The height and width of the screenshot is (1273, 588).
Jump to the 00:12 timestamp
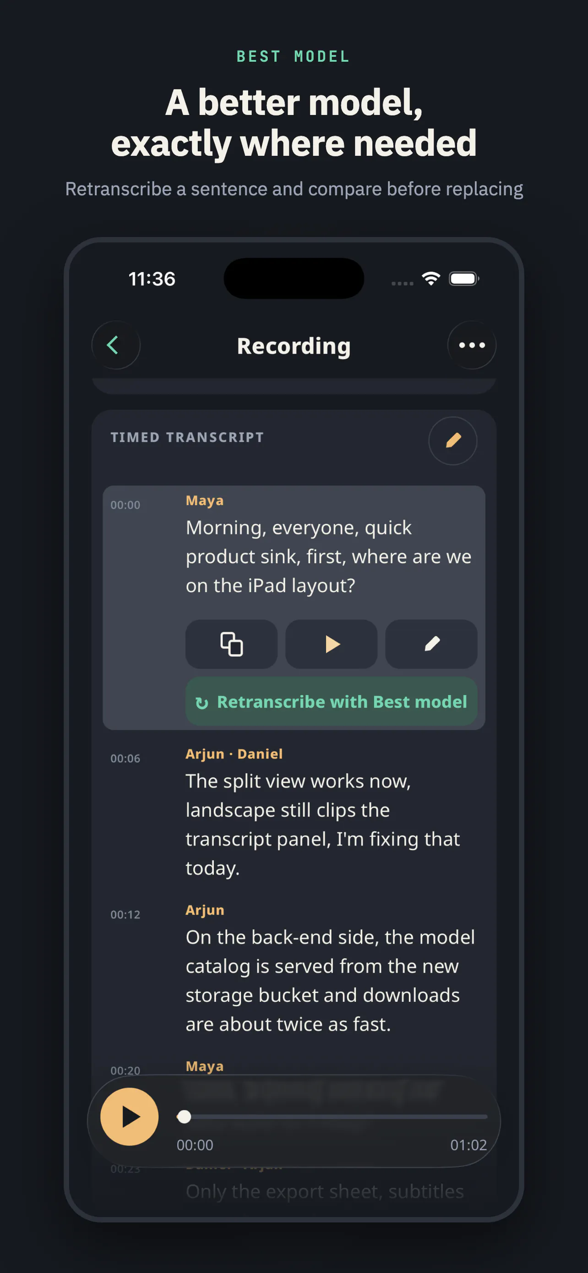coord(125,915)
